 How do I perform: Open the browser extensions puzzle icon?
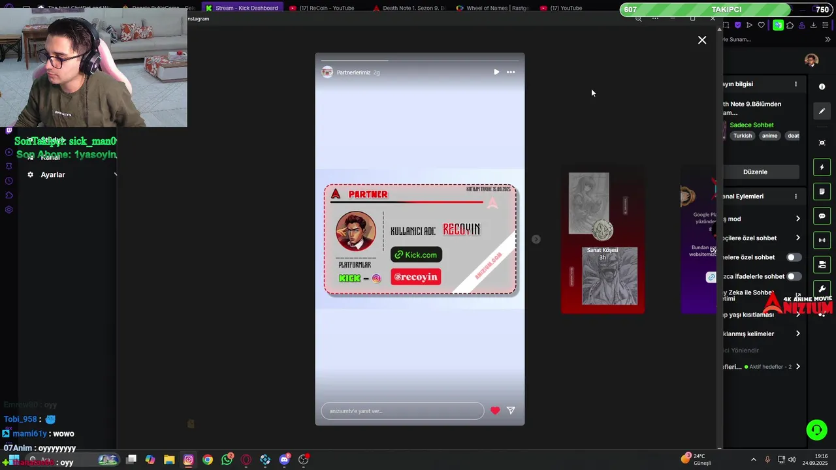(790, 25)
